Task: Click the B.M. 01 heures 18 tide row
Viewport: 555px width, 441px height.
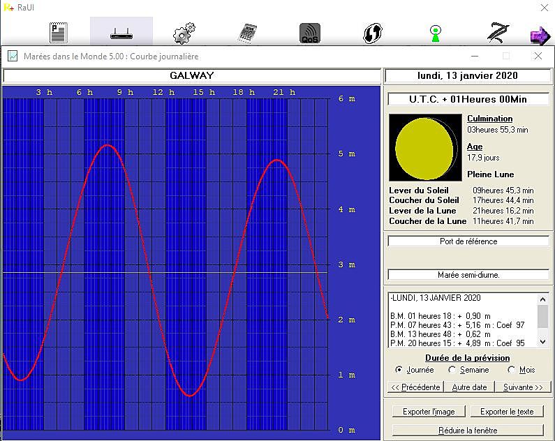Action: 441,316
